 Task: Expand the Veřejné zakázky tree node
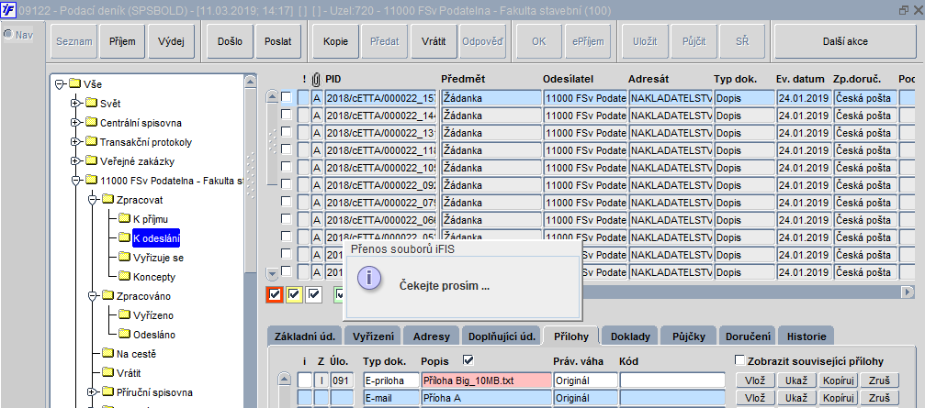pyautogui.click(x=75, y=160)
